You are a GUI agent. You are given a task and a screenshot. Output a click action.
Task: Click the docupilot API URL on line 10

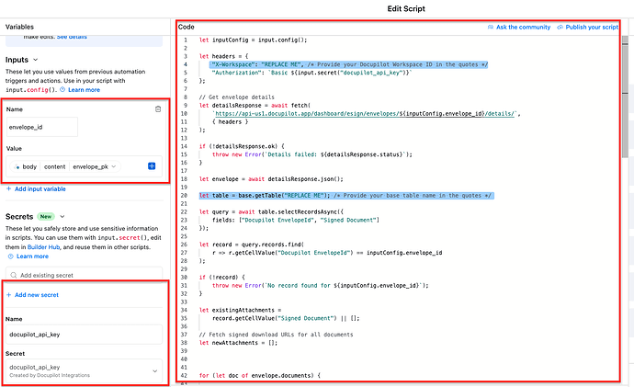pyautogui.click(x=366, y=114)
